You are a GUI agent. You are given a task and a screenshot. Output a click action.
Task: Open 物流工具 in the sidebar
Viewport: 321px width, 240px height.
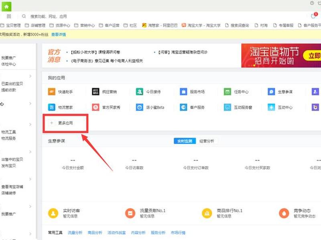pos(8,132)
